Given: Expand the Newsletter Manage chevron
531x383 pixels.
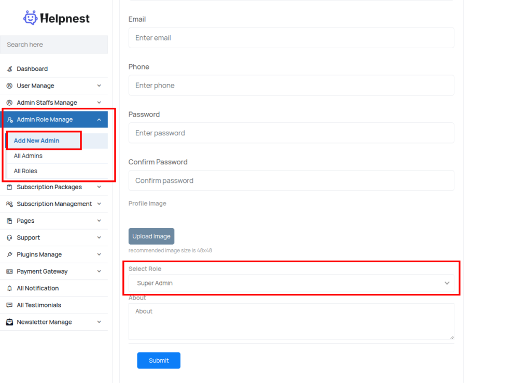Looking at the screenshot, I should tap(99, 322).
